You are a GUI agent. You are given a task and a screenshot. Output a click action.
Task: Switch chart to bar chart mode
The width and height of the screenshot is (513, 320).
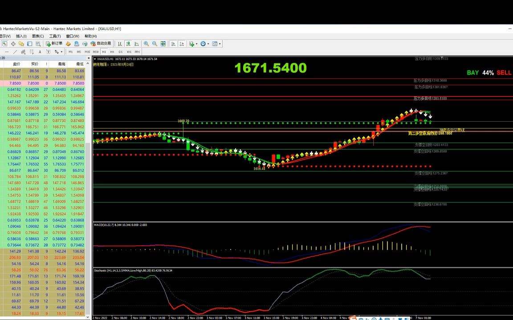pyautogui.click(x=119, y=44)
